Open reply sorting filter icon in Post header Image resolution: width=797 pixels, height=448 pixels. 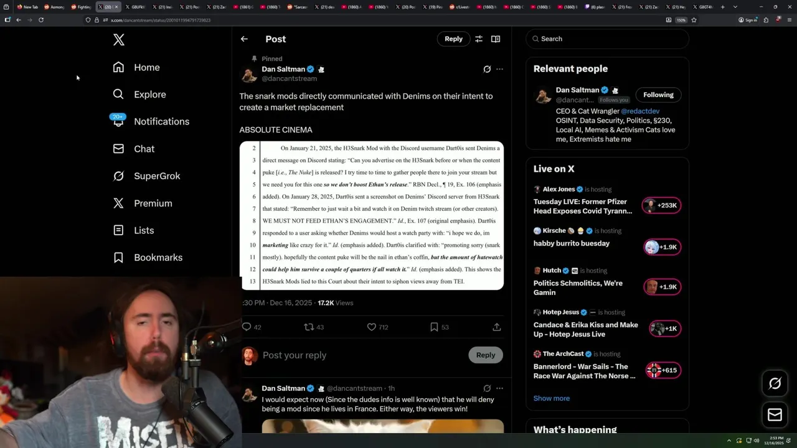click(479, 39)
